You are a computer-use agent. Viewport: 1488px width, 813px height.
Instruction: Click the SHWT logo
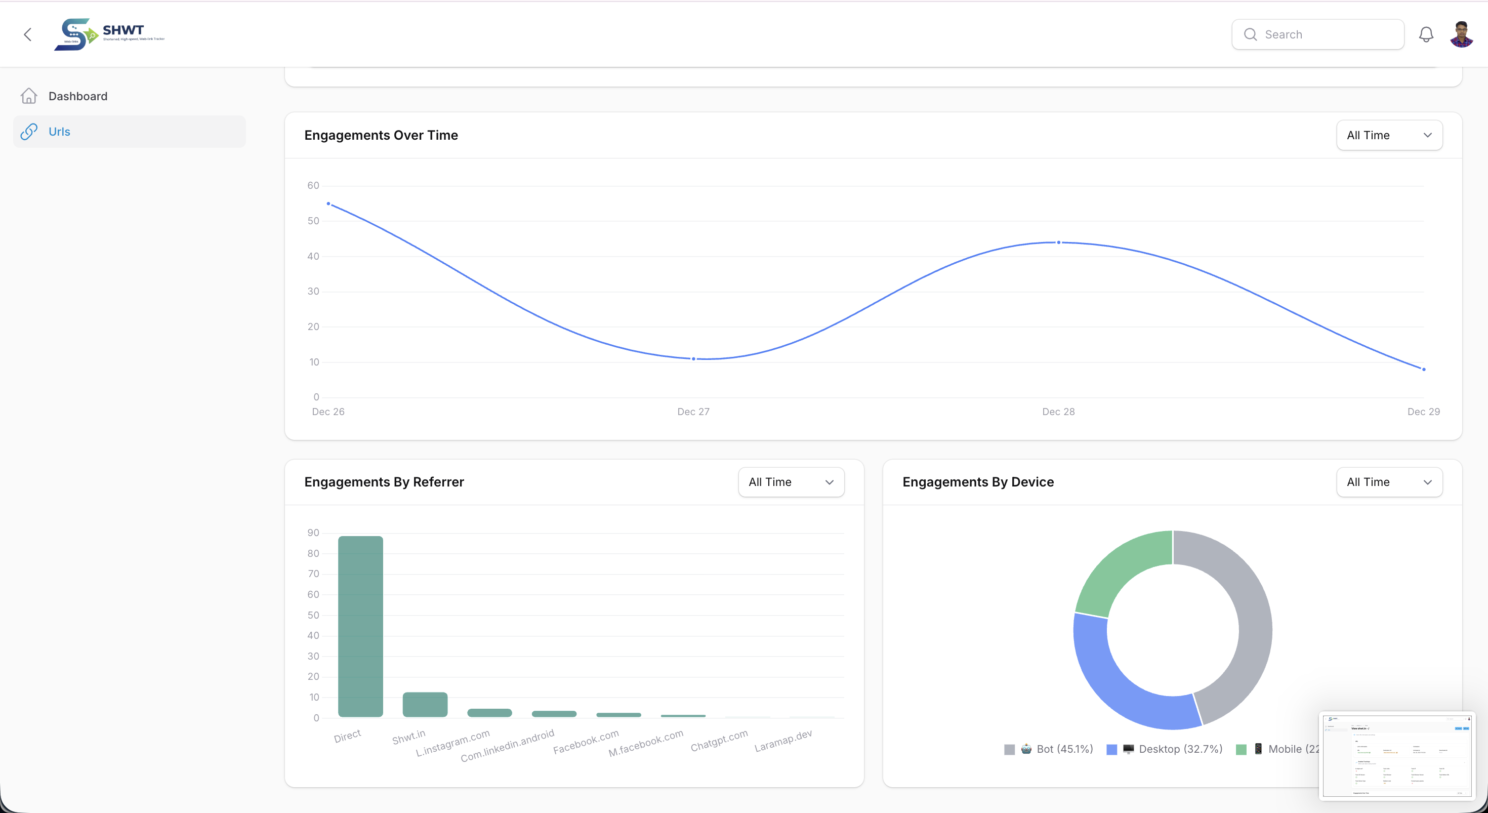point(109,34)
